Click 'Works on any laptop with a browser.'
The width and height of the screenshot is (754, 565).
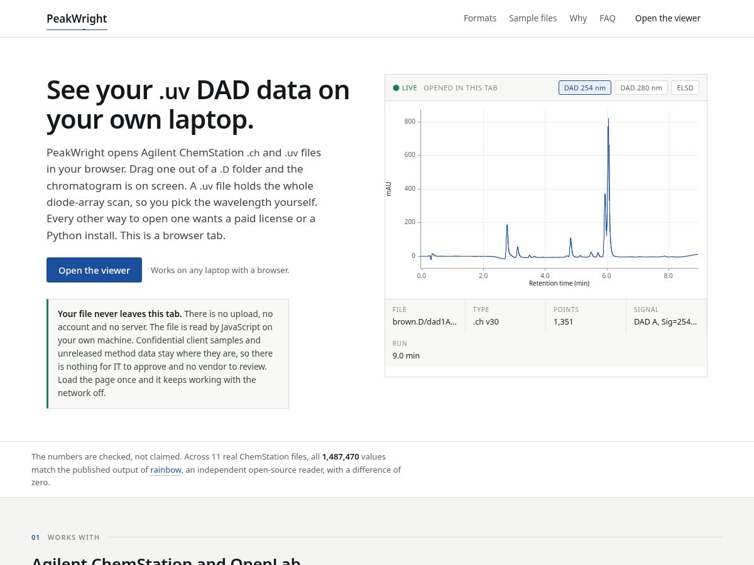(x=220, y=270)
